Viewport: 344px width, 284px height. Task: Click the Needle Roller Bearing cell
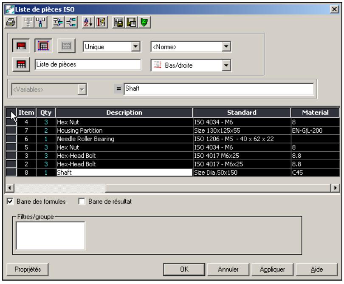pos(124,139)
